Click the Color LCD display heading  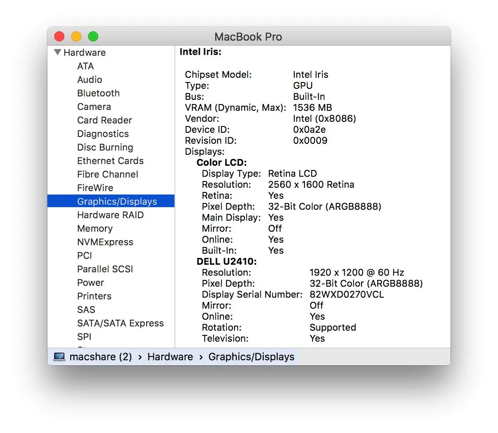coord(222,162)
